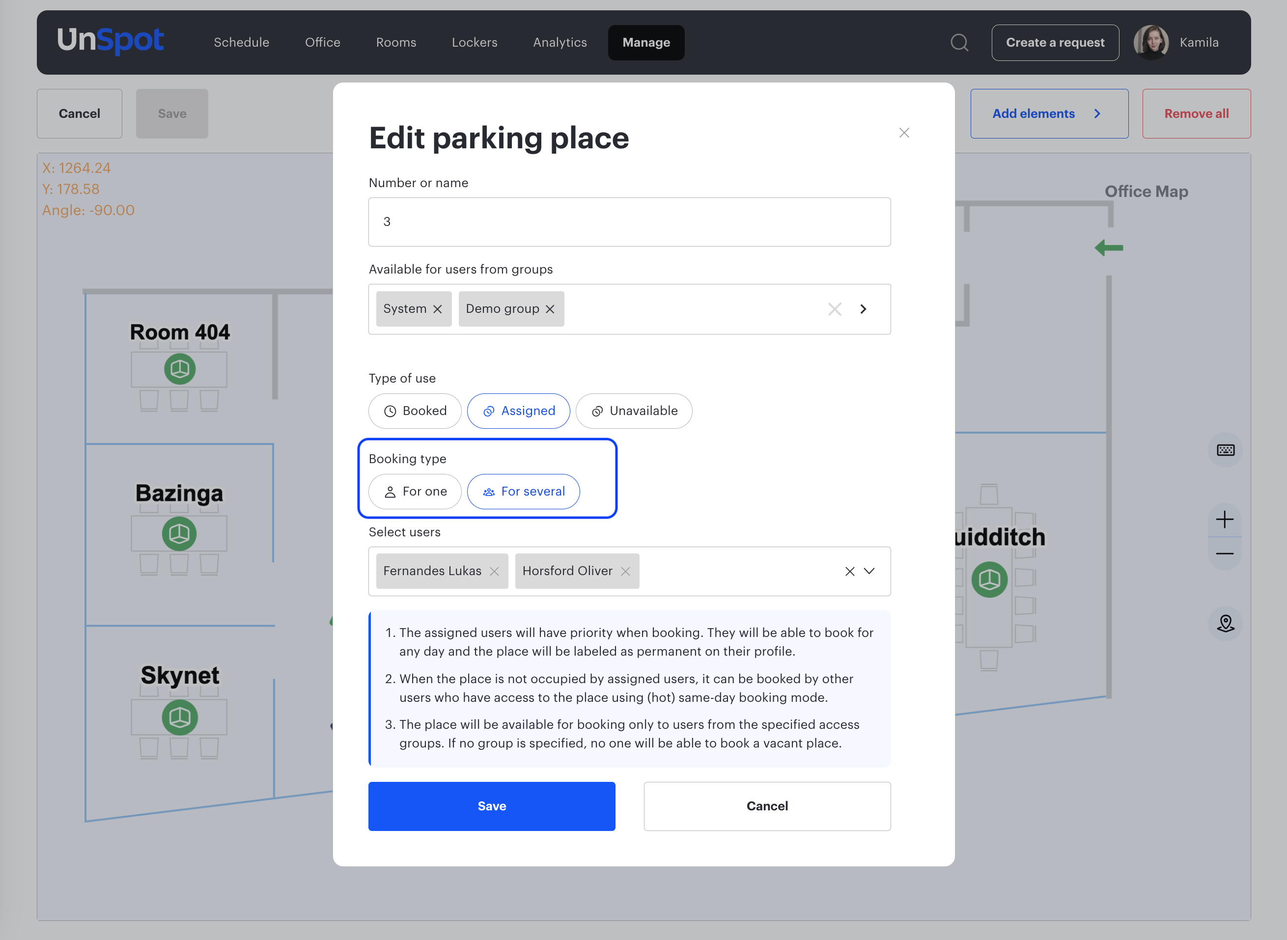Expand the groups selection arrow
The width and height of the screenshot is (1287, 940).
click(864, 309)
